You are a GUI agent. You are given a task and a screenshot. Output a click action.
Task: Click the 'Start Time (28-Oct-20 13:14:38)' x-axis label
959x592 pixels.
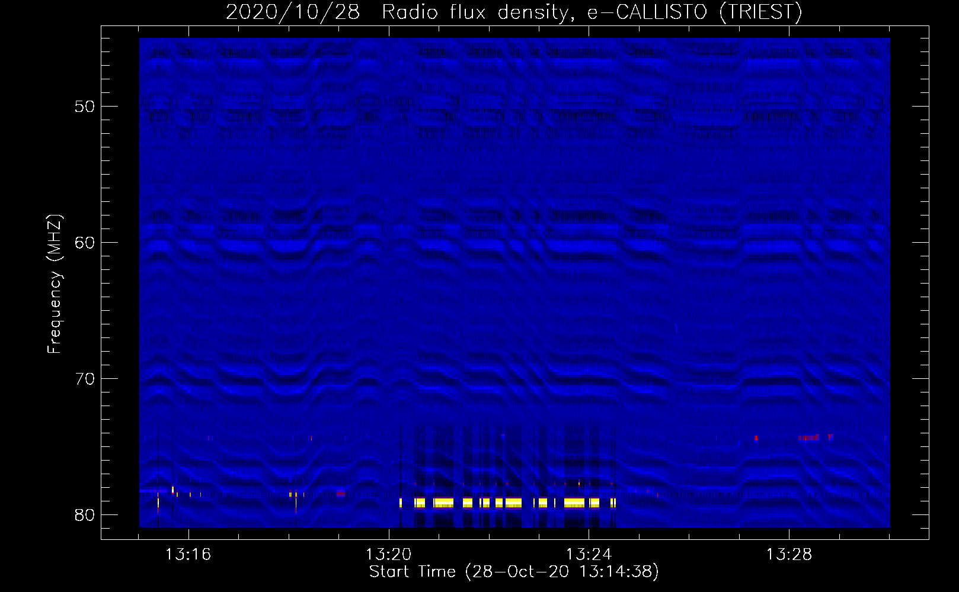click(514, 572)
